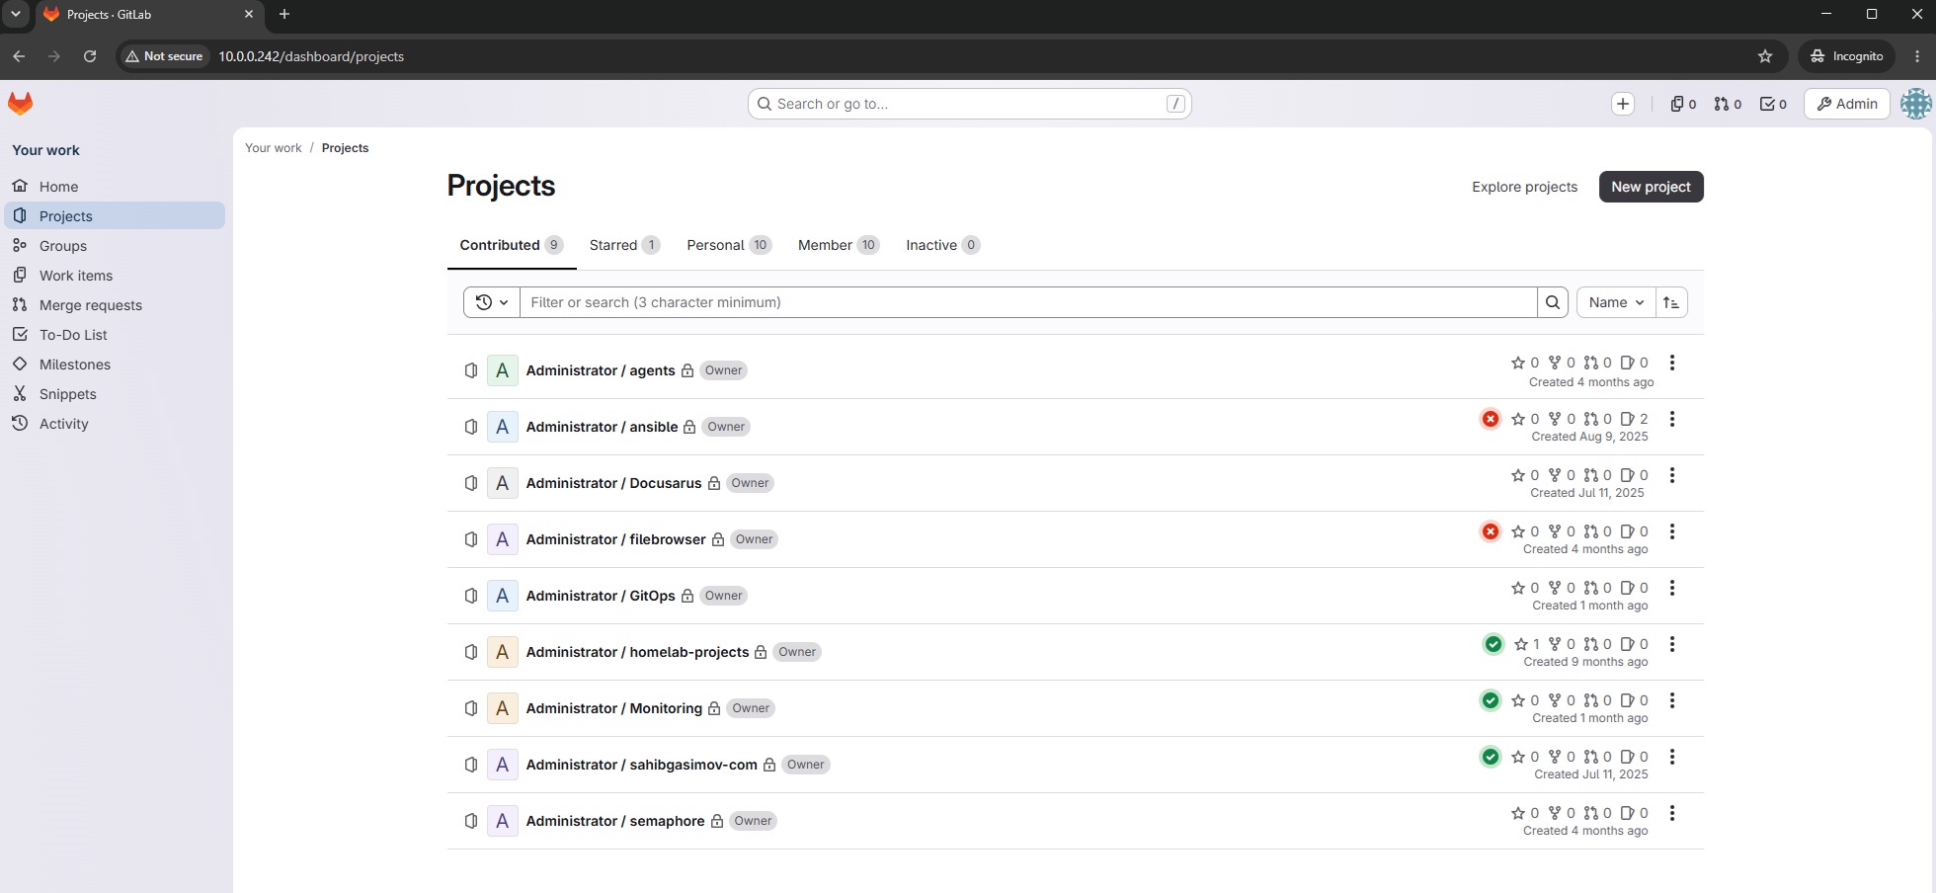Viewport: 1936px width, 893px height.
Task: Open Milestones in the sidebar
Action: 115,365
